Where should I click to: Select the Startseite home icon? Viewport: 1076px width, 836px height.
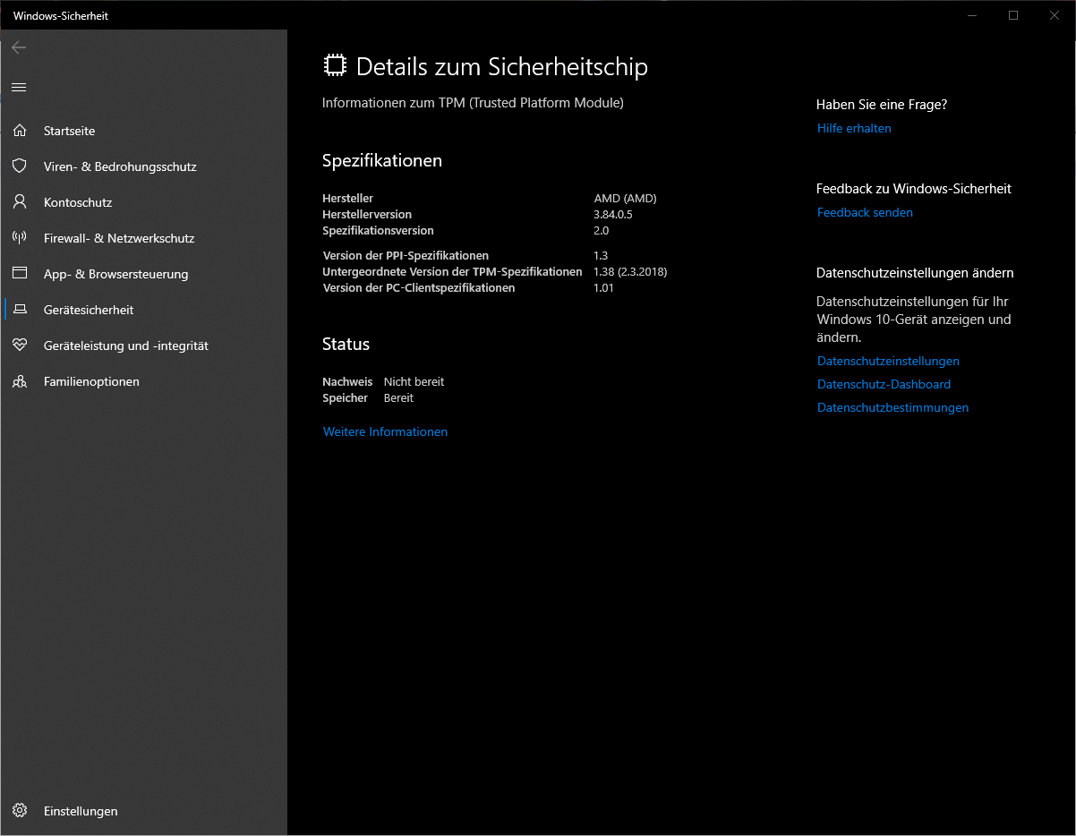(x=20, y=131)
